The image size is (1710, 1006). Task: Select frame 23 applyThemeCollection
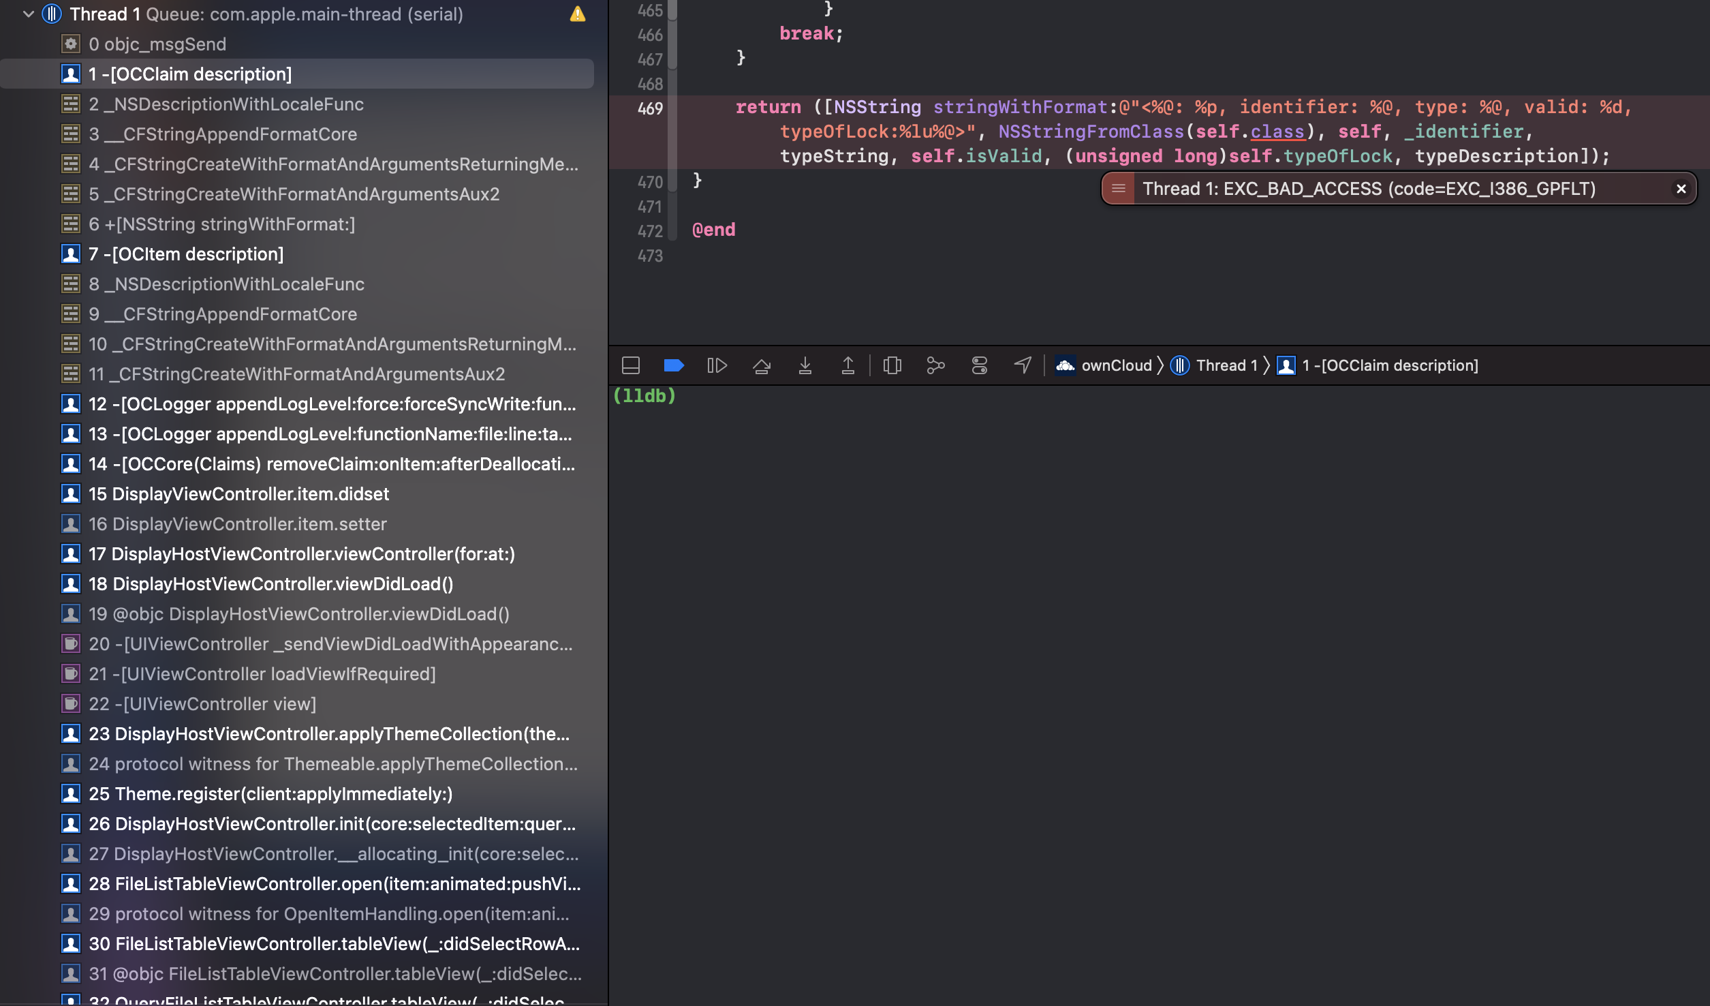[297, 734]
